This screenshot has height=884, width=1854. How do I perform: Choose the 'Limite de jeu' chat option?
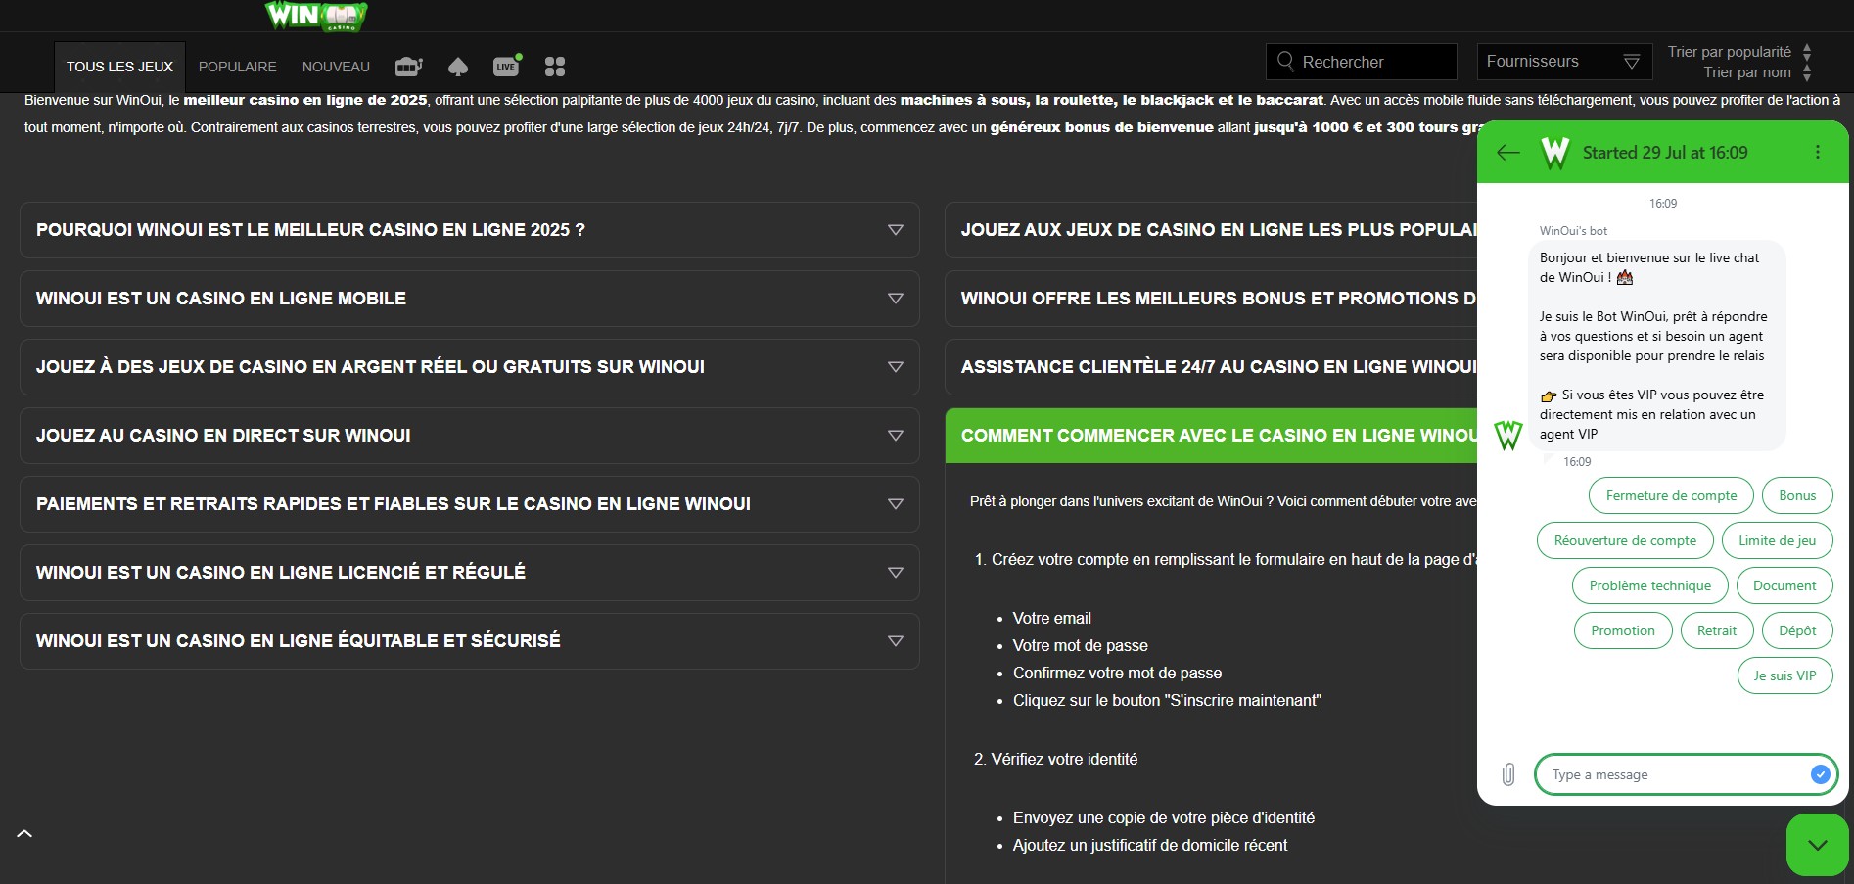pos(1777,540)
